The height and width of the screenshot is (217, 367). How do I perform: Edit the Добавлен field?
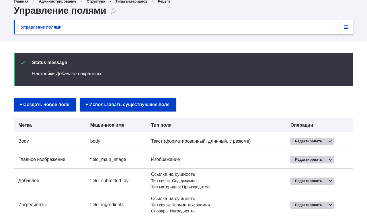(309, 181)
